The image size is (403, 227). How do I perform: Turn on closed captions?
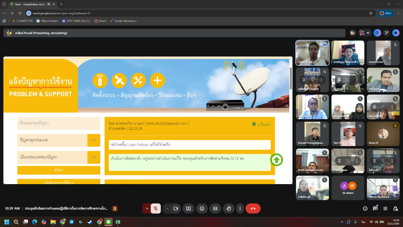[x=215, y=208]
